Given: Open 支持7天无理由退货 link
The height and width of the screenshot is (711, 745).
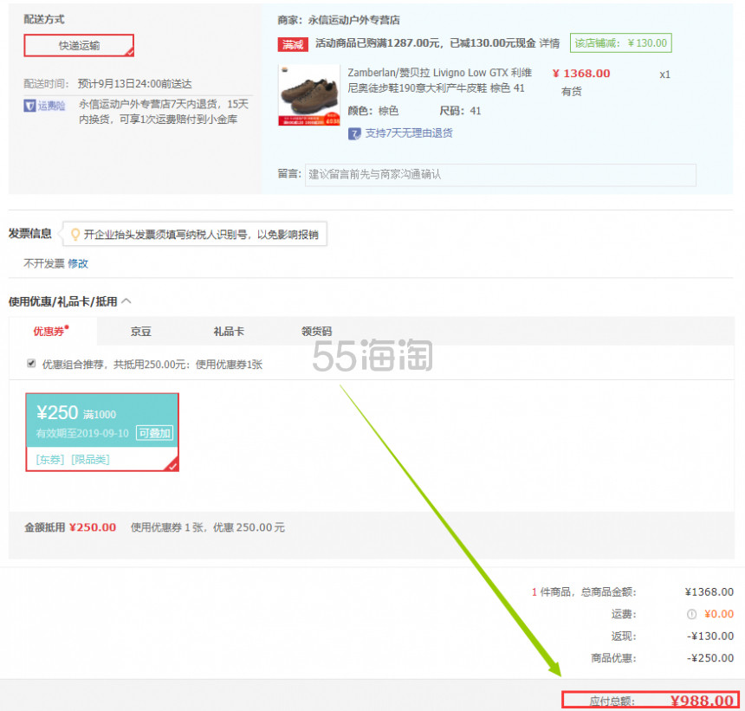Looking at the screenshot, I should click(409, 133).
